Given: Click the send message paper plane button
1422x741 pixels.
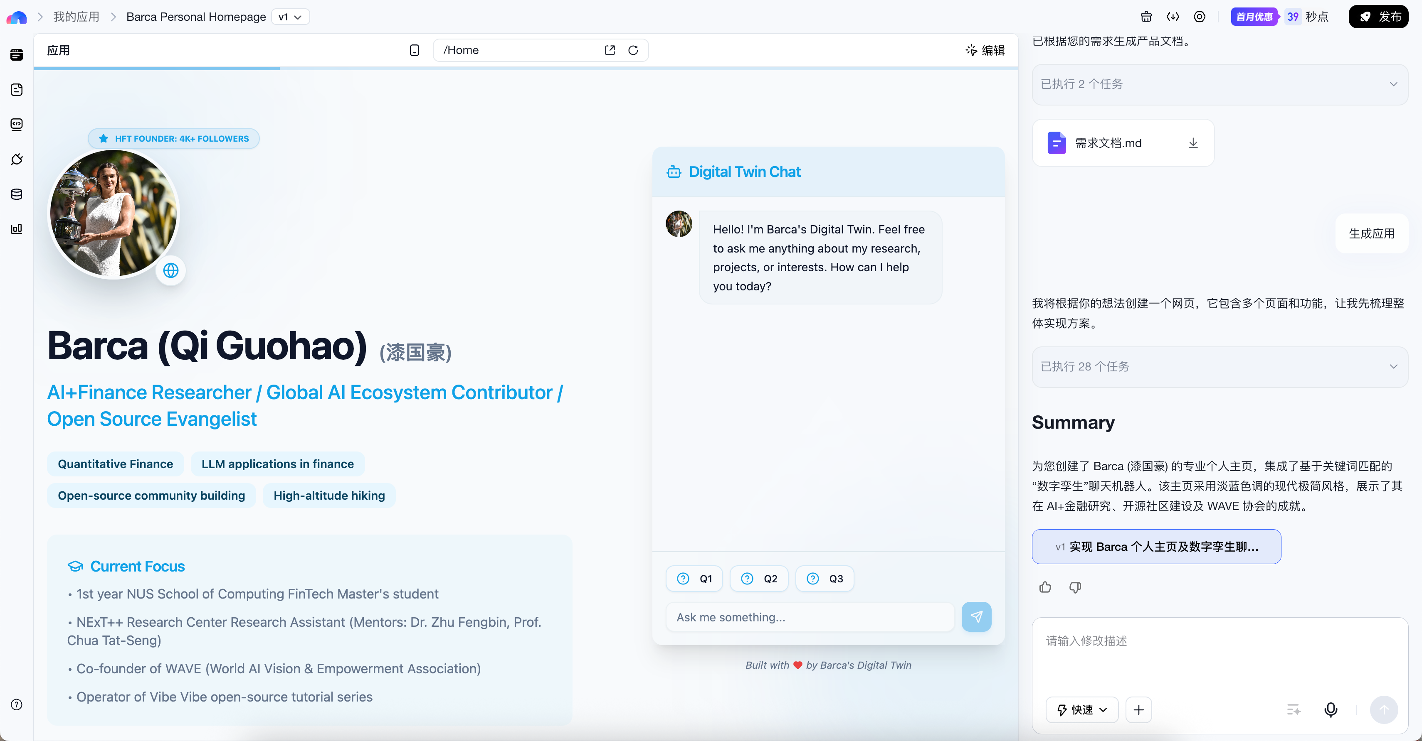Looking at the screenshot, I should click(x=976, y=617).
